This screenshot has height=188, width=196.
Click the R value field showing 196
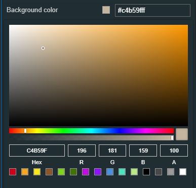(x=82, y=151)
